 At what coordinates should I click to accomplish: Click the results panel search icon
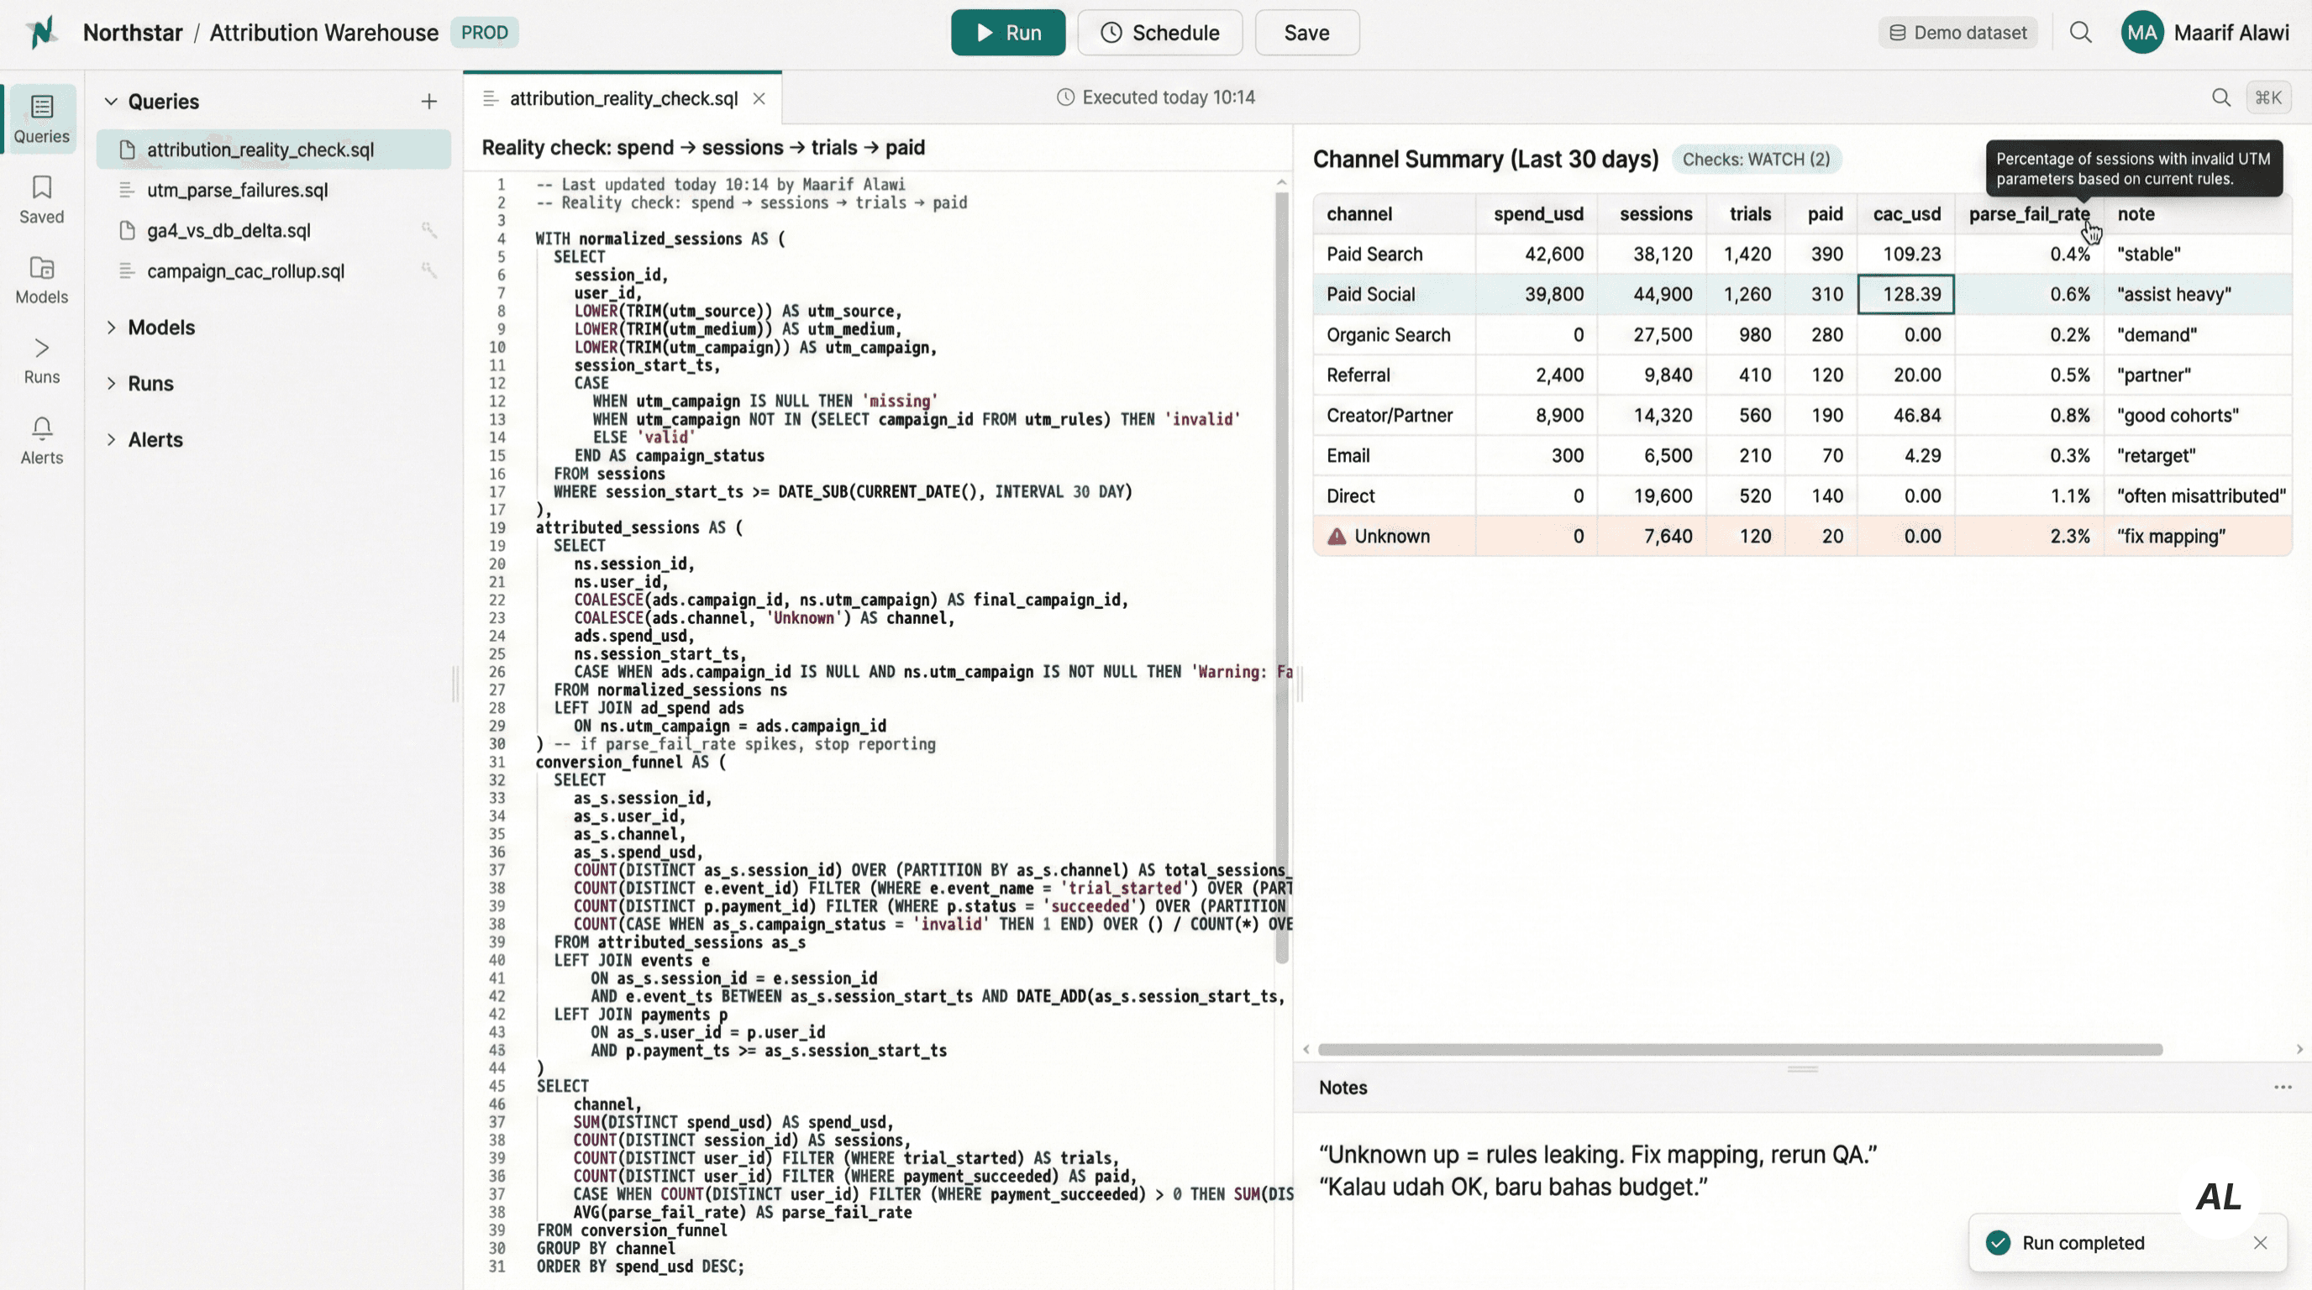[2220, 97]
